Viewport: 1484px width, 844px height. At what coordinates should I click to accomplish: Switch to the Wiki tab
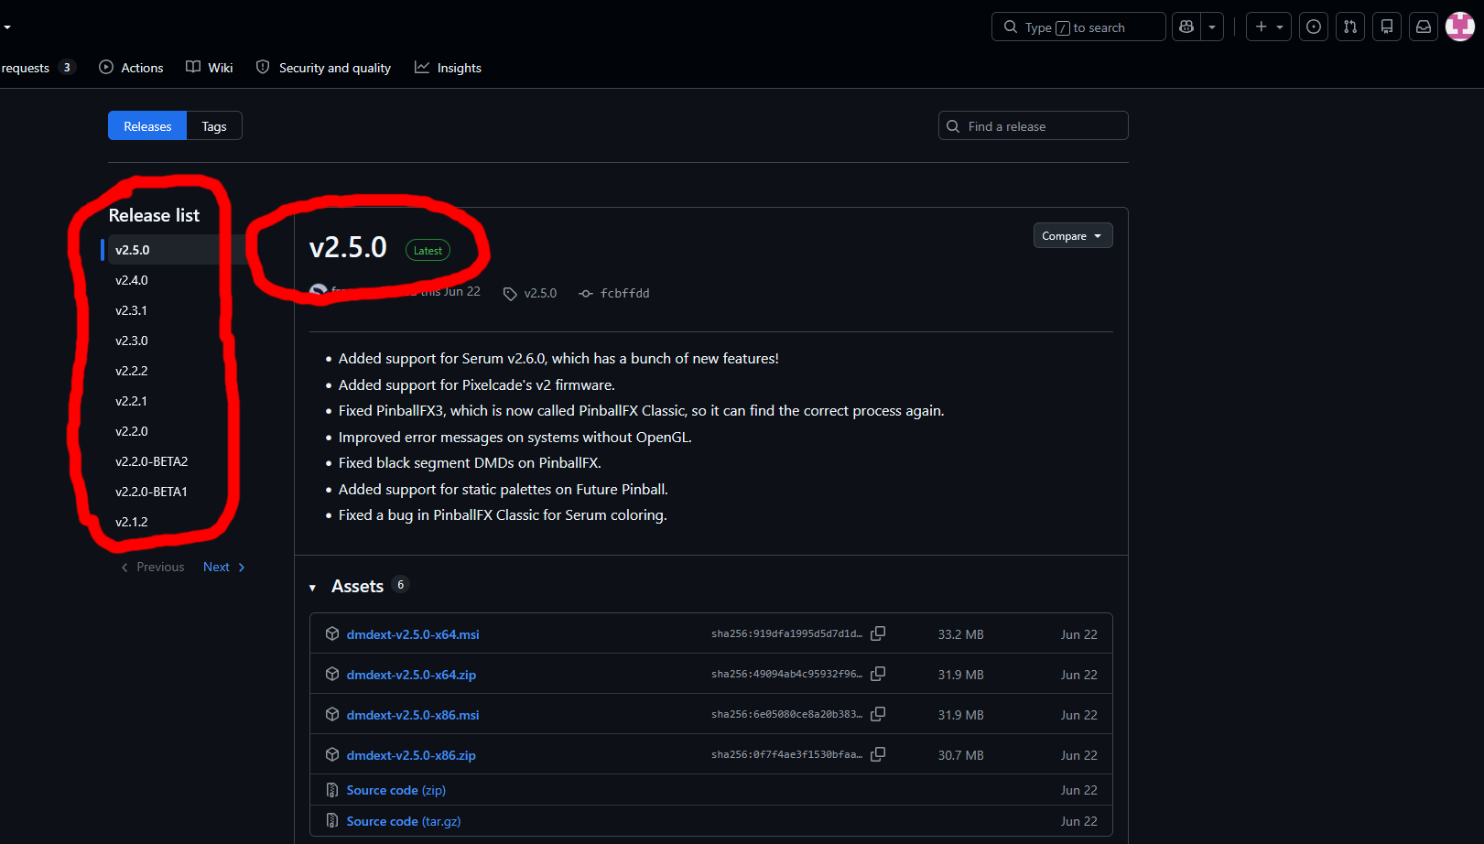click(210, 68)
